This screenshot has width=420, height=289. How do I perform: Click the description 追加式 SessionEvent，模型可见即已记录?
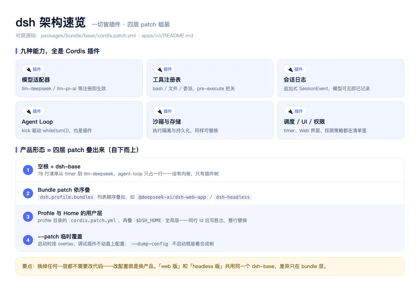point(327,89)
